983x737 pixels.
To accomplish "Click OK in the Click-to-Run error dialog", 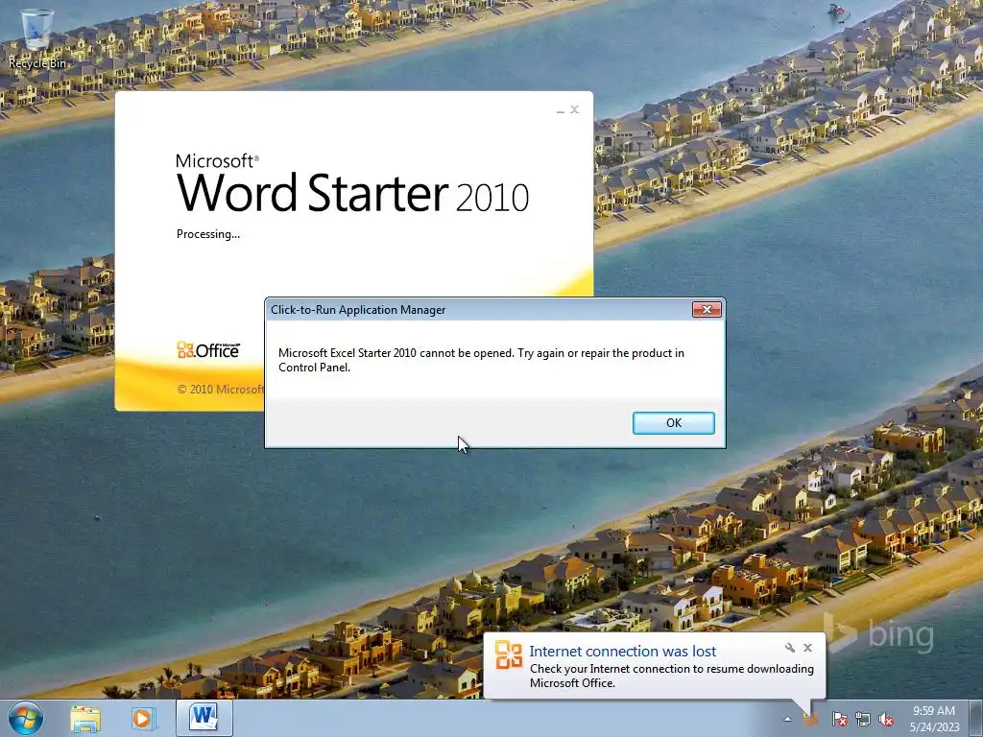I will pos(673,423).
